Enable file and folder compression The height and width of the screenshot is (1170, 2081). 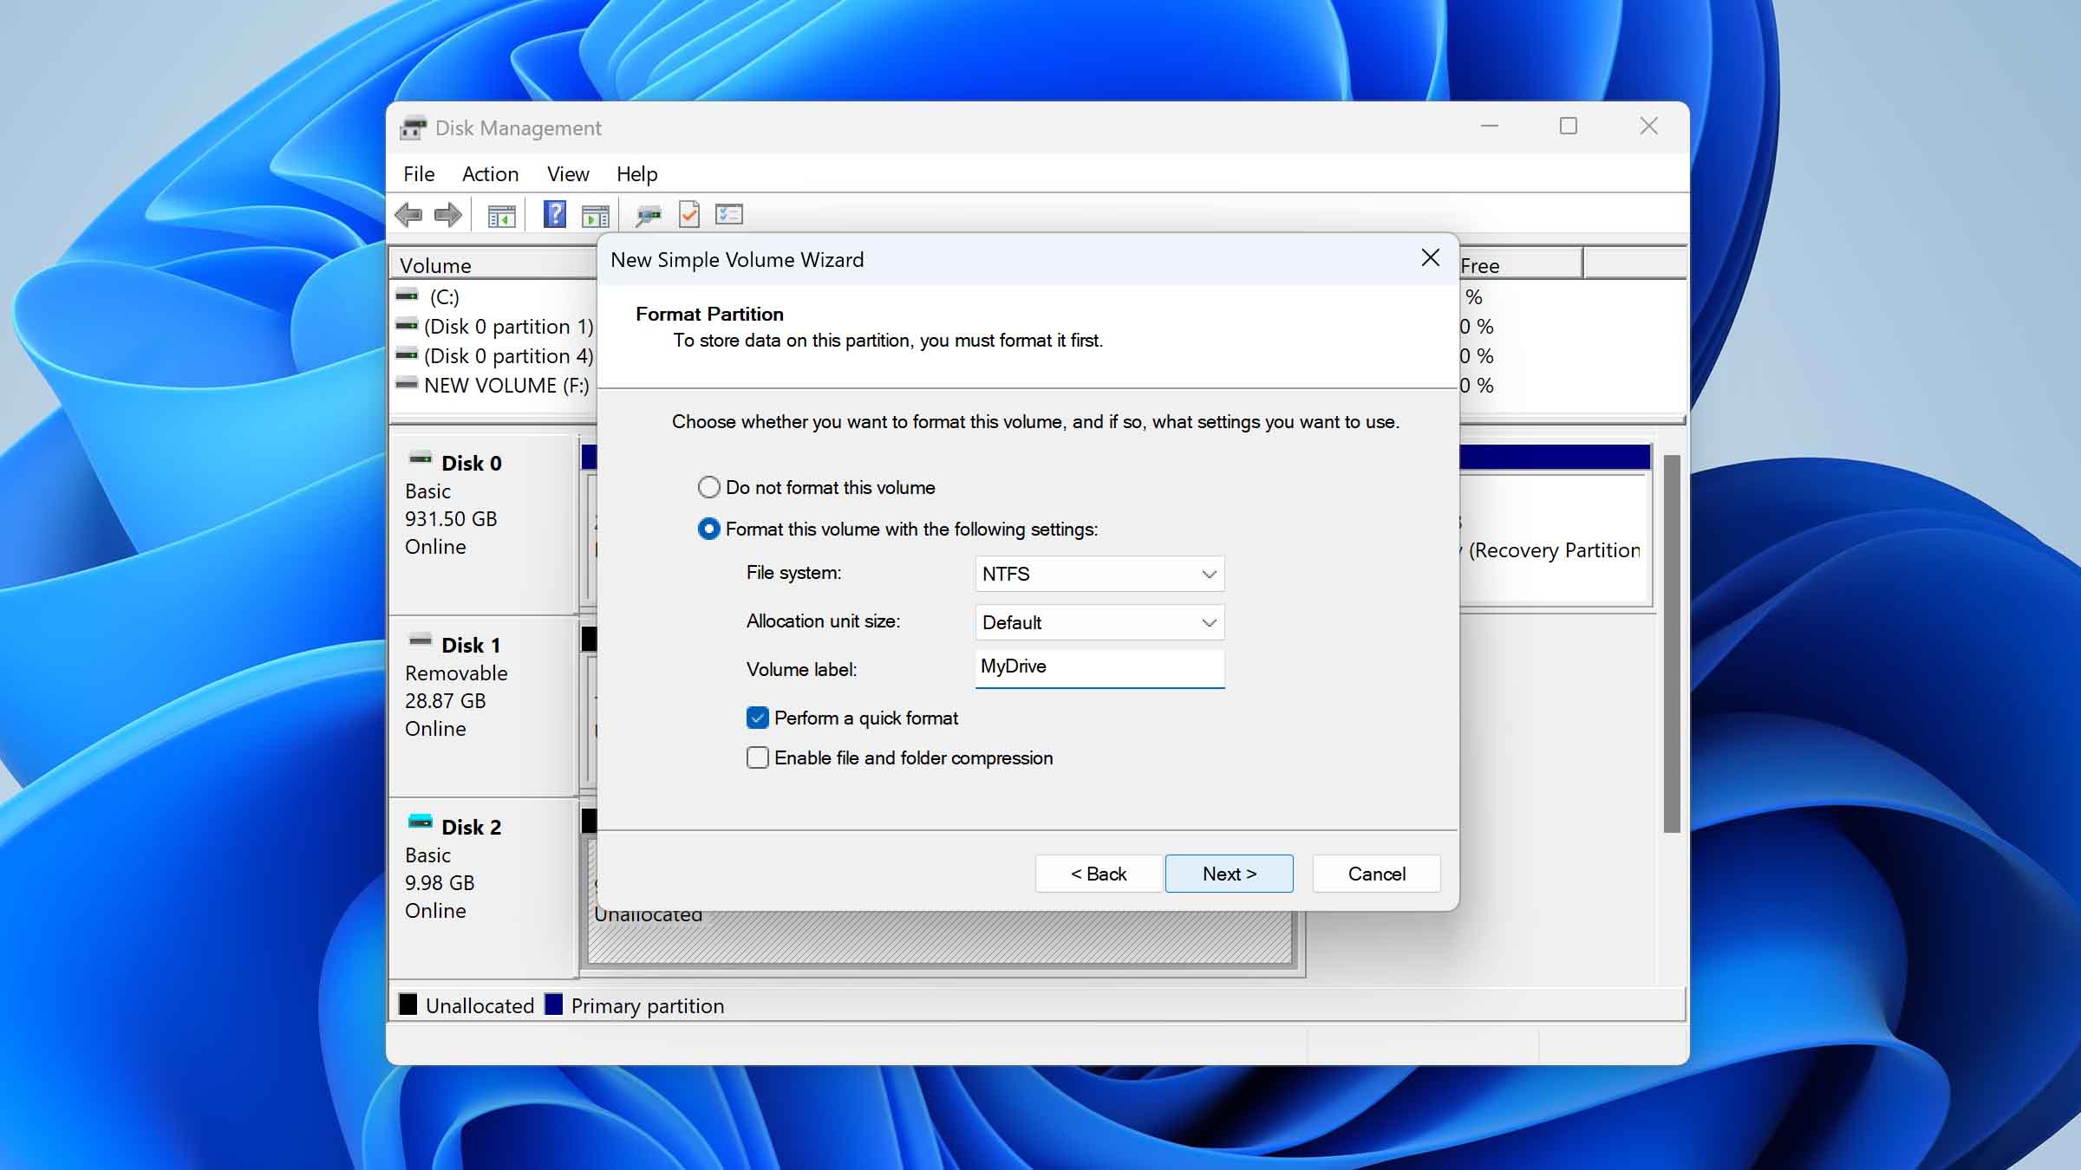pyautogui.click(x=757, y=757)
